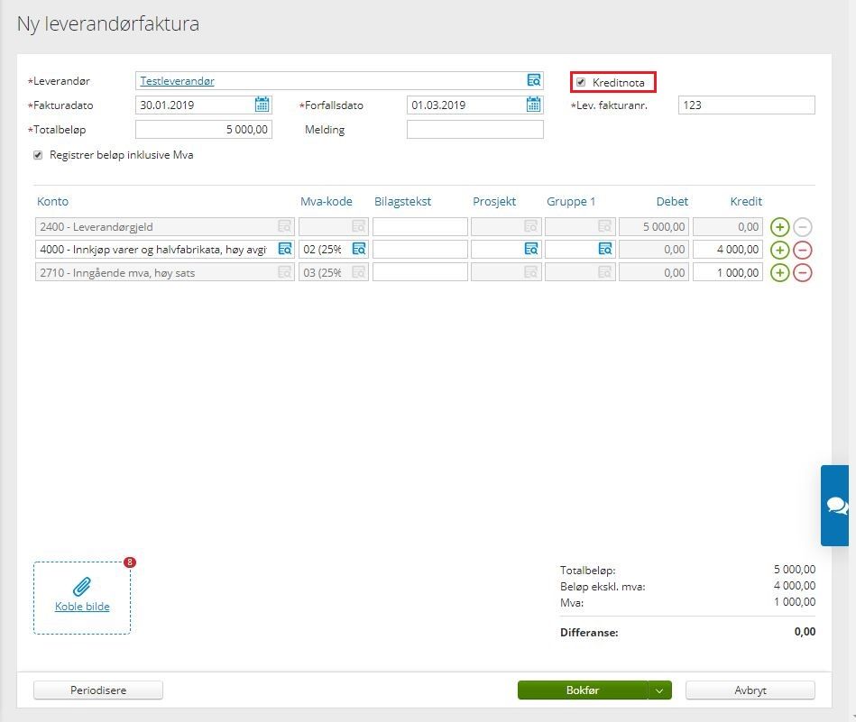Click the Koble bilde link
The image size is (856, 722).
[x=82, y=607]
